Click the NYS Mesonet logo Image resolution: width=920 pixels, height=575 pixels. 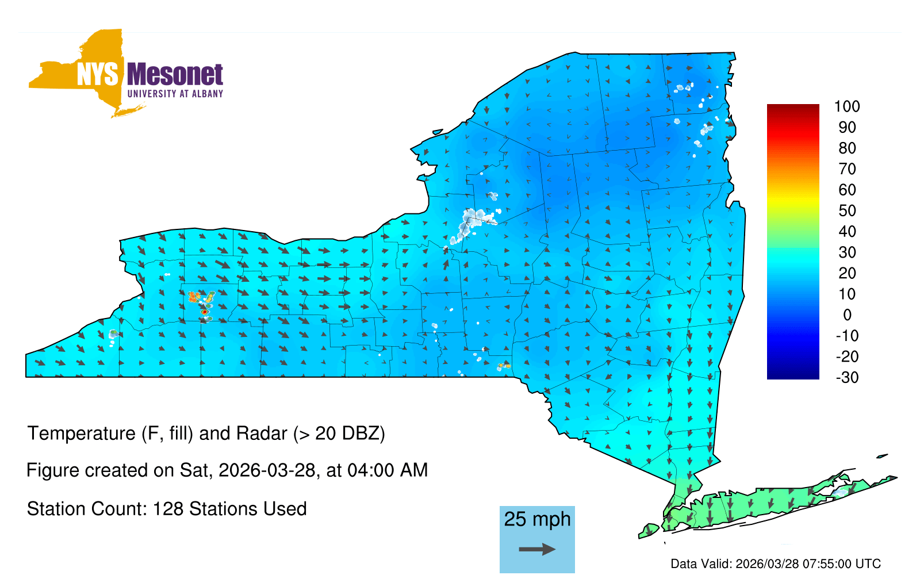[126, 75]
